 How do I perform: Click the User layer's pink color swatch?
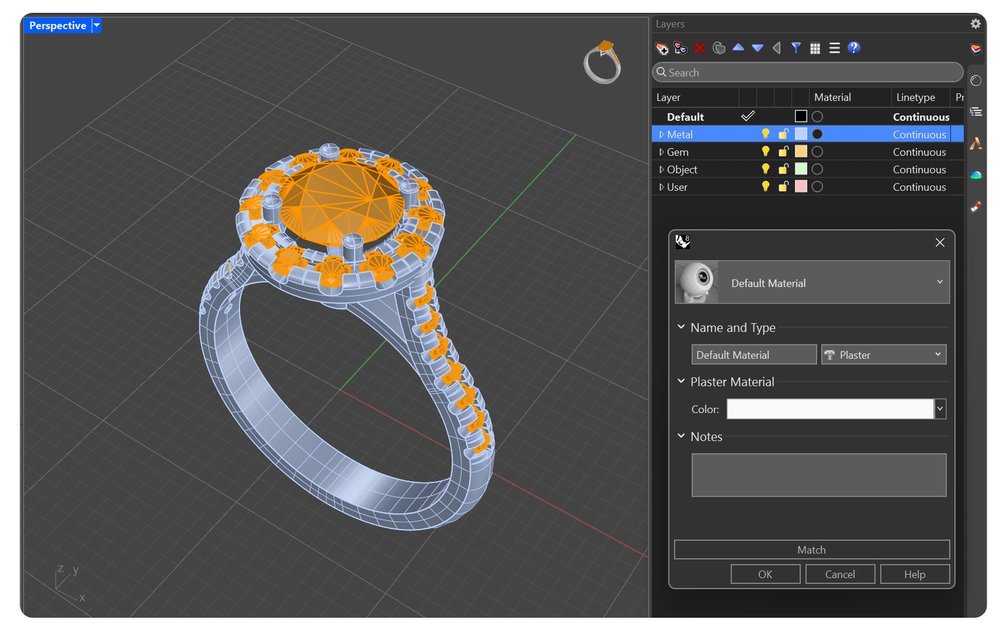pos(801,187)
